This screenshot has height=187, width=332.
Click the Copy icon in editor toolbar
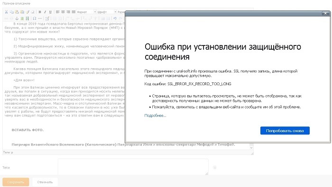[x=12, y=12]
